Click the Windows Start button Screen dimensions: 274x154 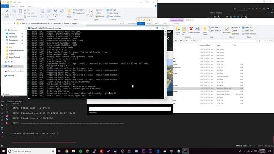[3, 151]
